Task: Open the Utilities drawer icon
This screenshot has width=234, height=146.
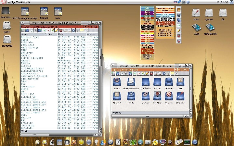Action: (180, 96)
